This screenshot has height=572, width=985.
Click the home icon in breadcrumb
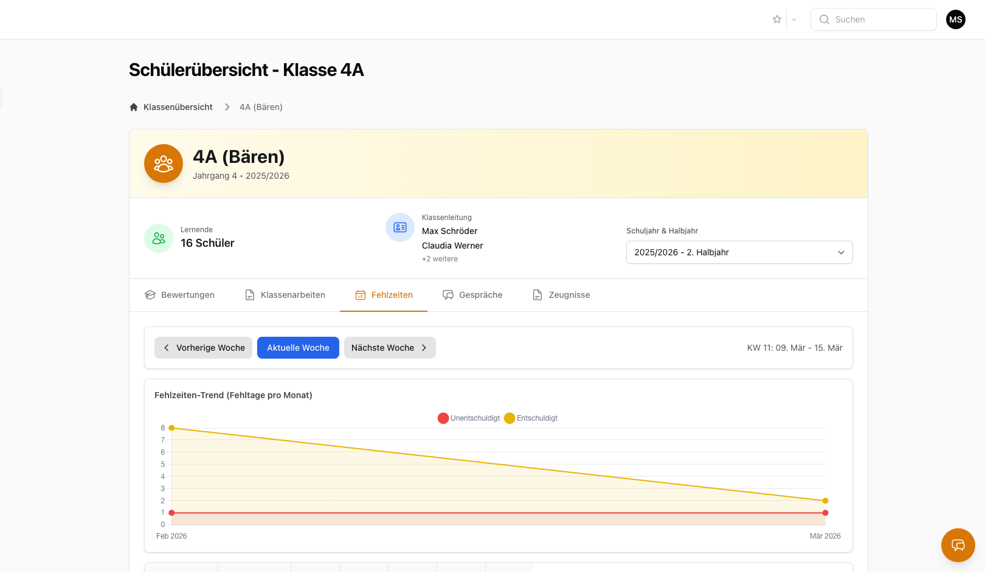tap(134, 107)
